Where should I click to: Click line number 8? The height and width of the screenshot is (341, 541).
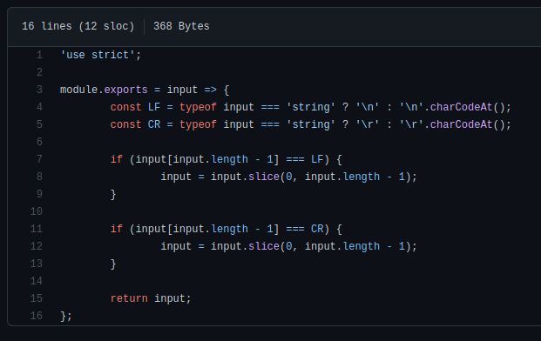39,177
